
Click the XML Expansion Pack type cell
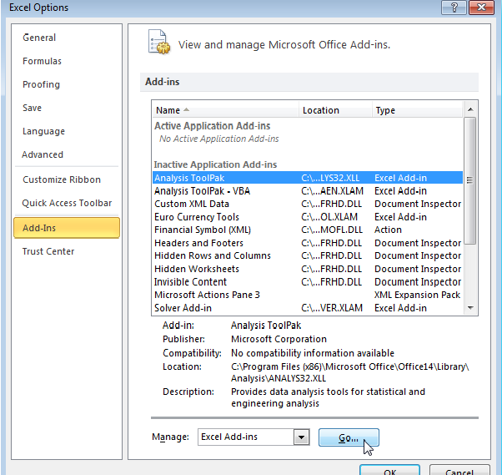click(417, 295)
